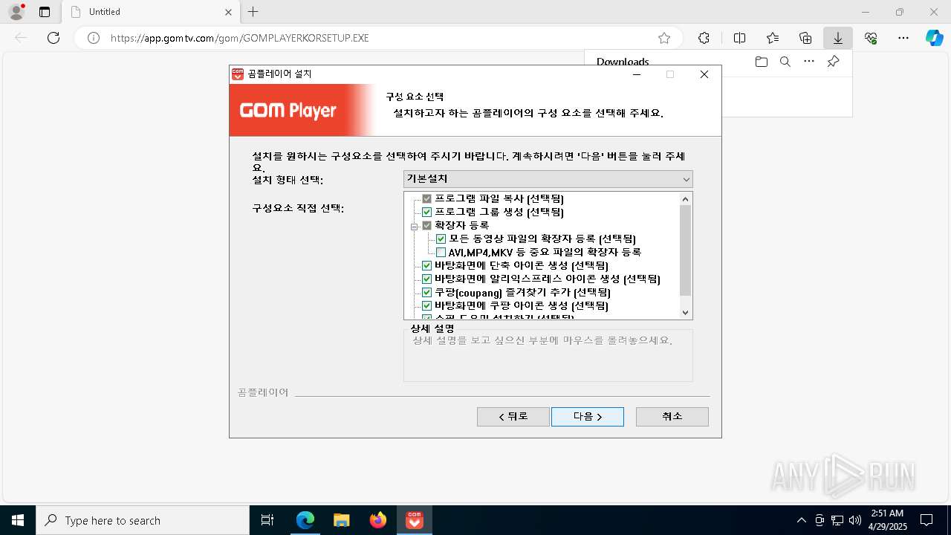Uncheck 쿠팡(coupang) 즐겨찾기 추가
Viewport: 951px width, 535px height.
pyautogui.click(x=426, y=293)
